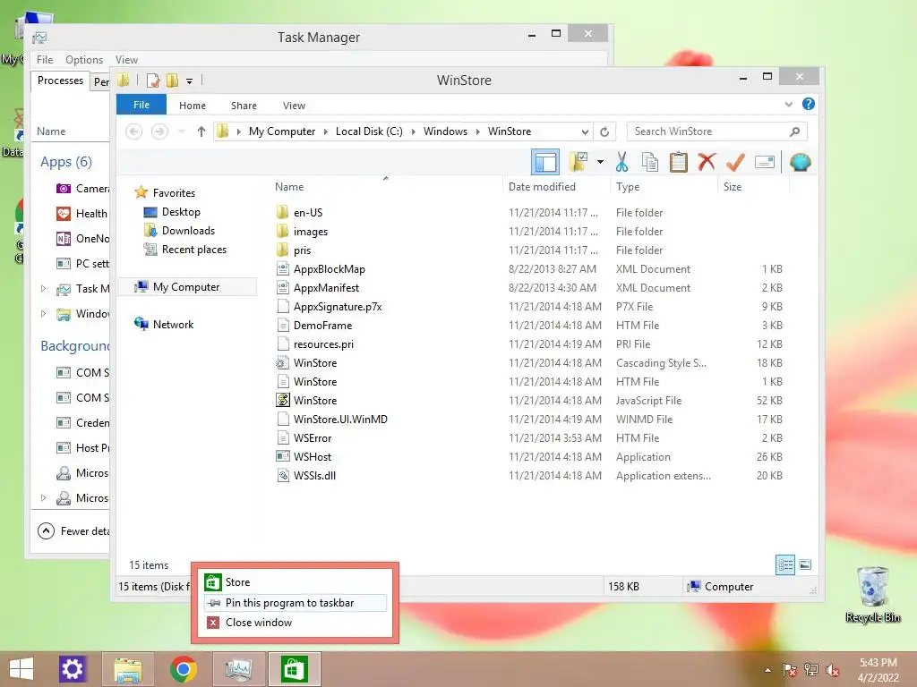The height and width of the screenshot is (687, 917).
Task: Select the images folder
Action: (x=311, y=232)
